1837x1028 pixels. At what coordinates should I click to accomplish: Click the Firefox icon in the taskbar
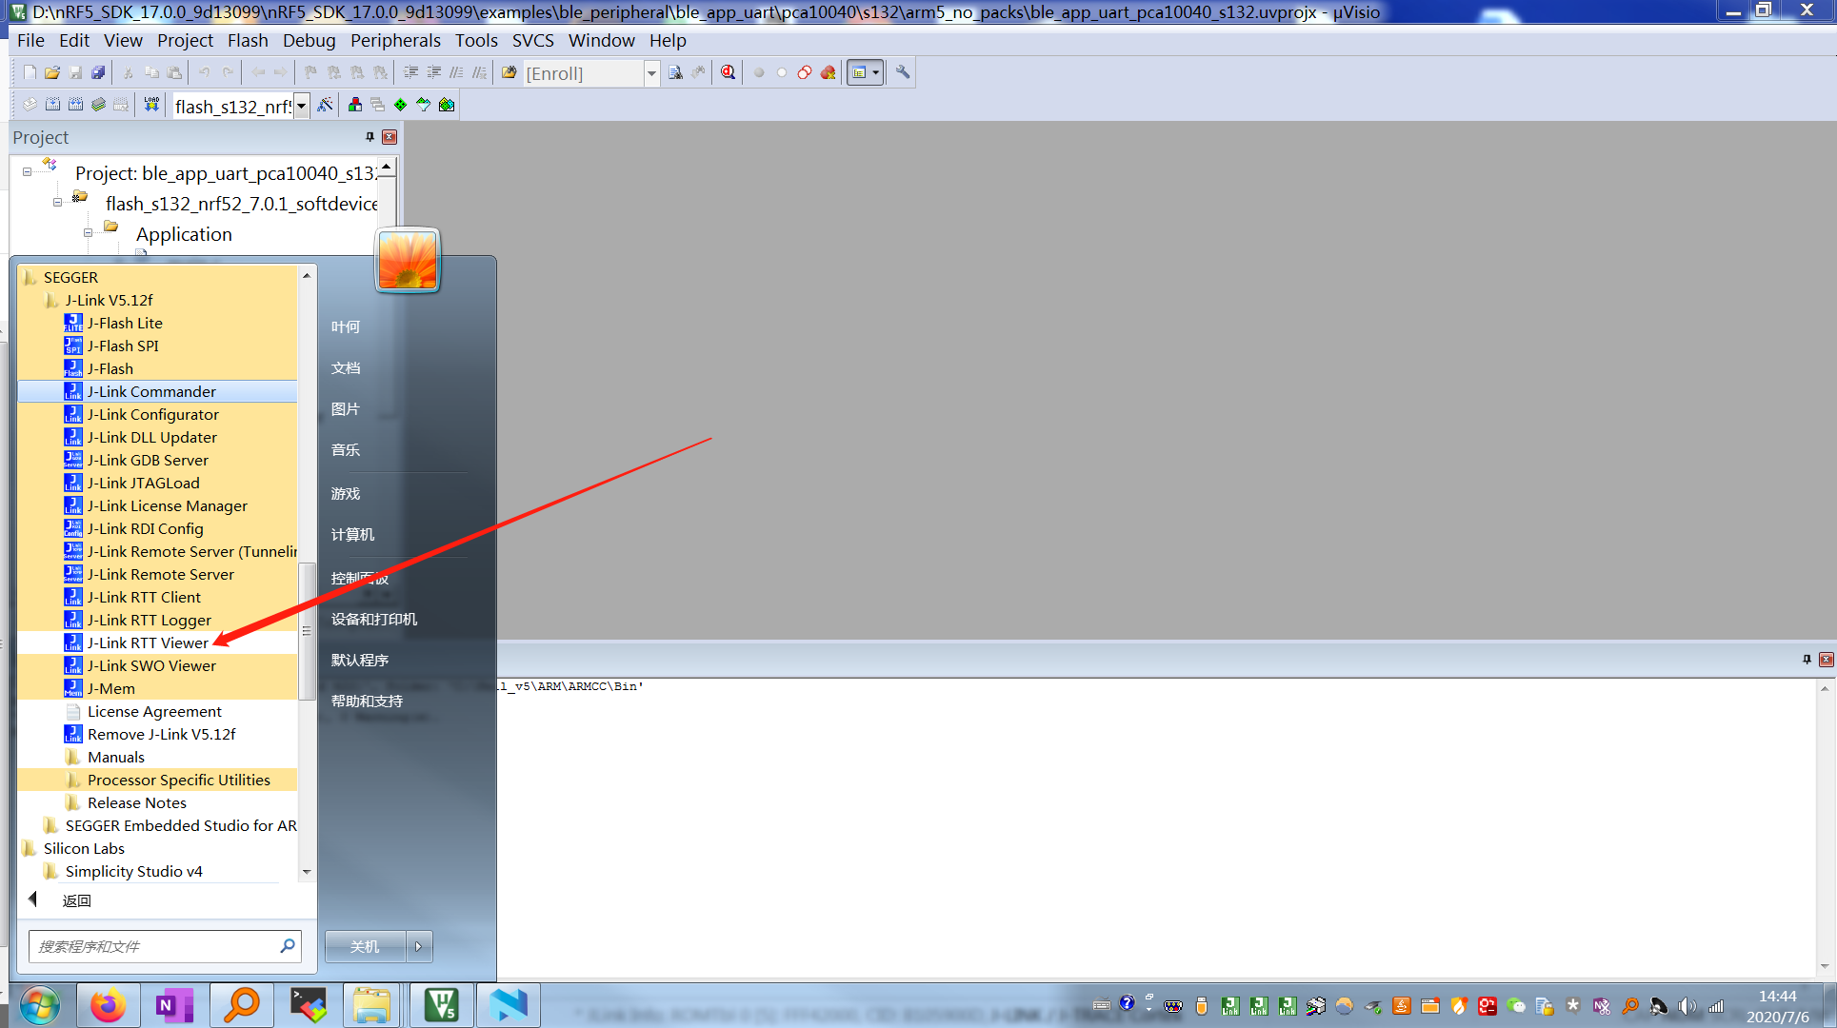click(108, 1005)
